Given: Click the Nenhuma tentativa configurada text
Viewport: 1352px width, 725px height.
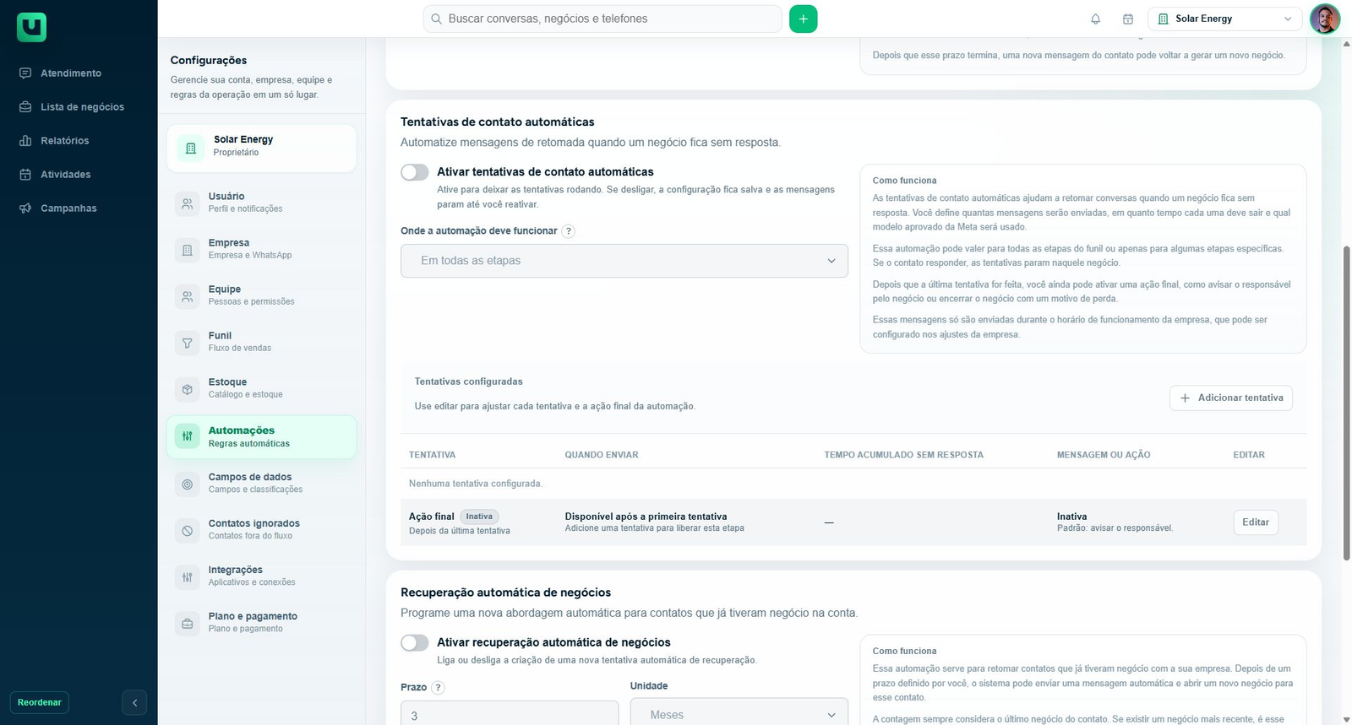Looking at the screenshot, I should tap(476, 484).
